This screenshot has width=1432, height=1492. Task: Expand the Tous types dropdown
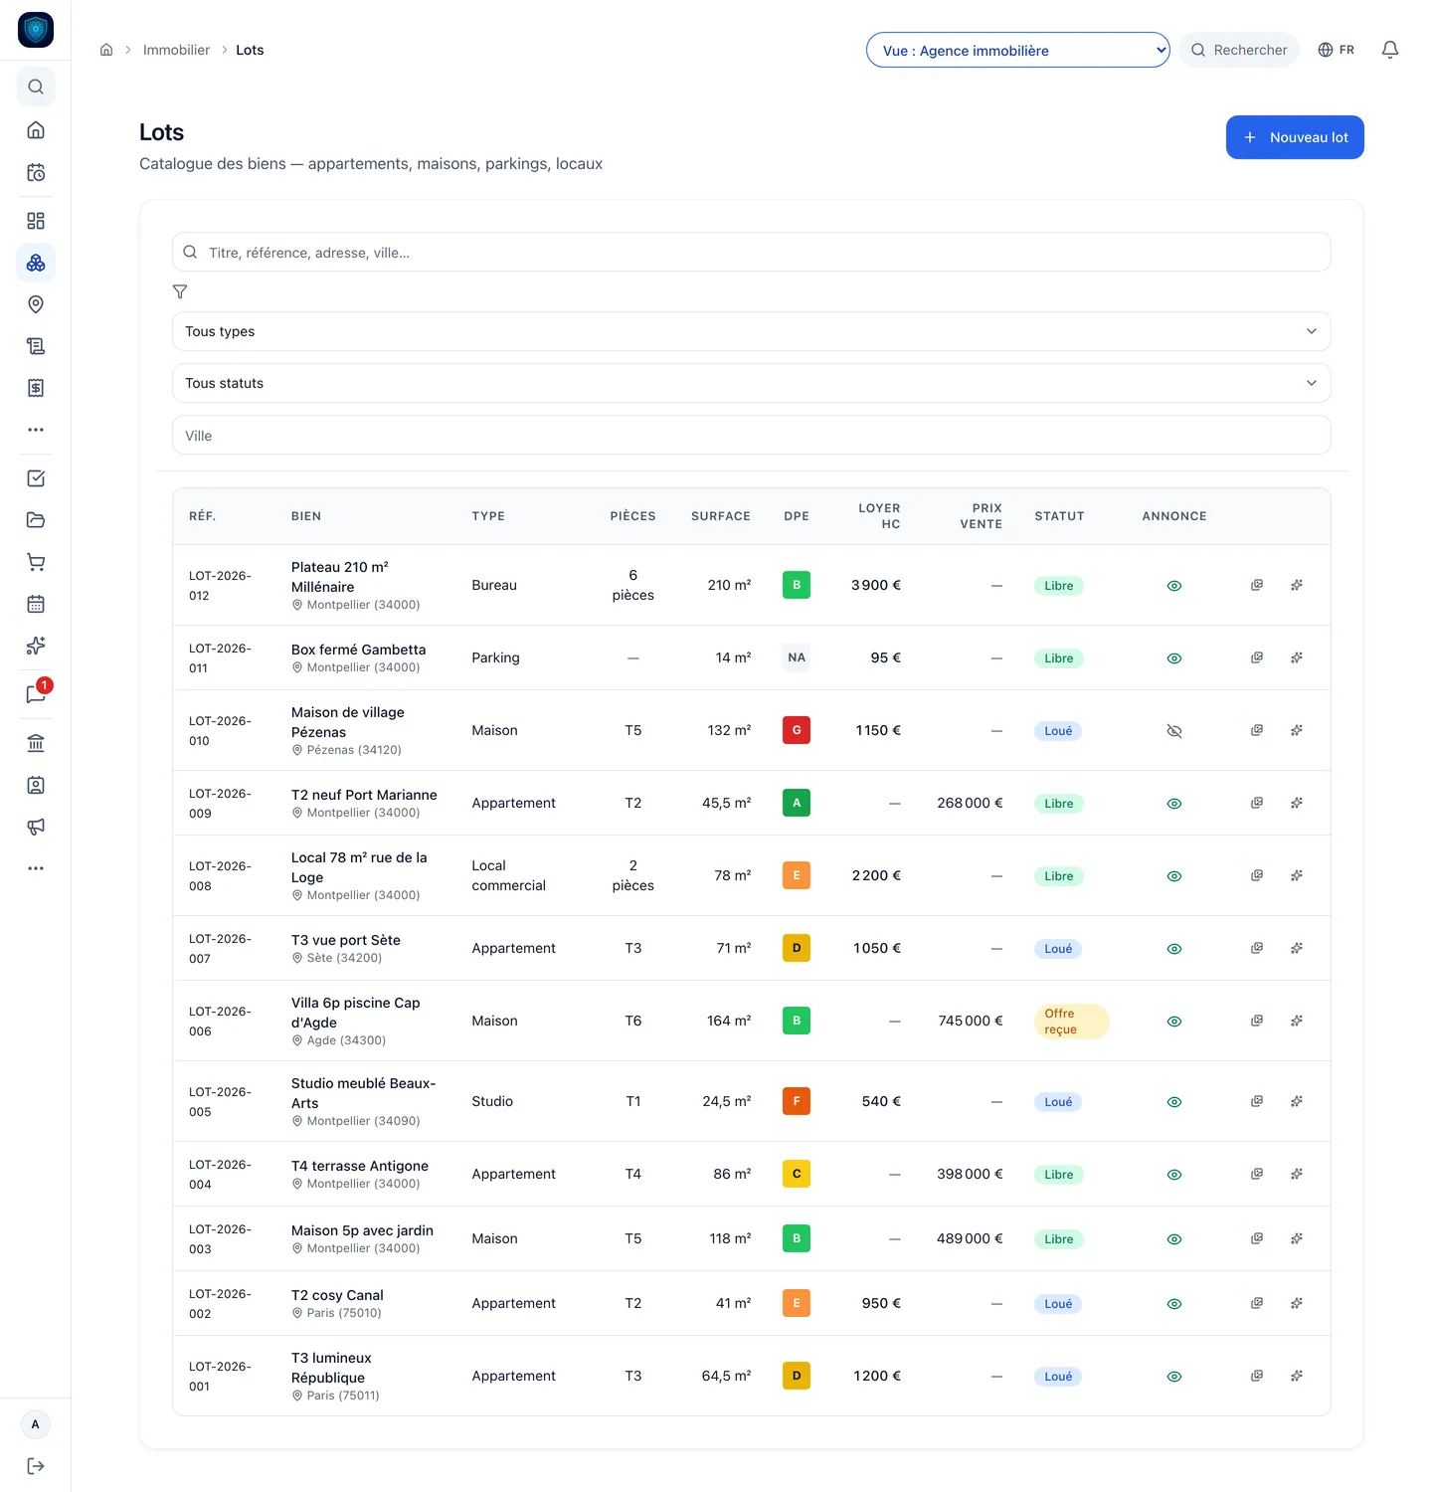click(x=752, y=331)
